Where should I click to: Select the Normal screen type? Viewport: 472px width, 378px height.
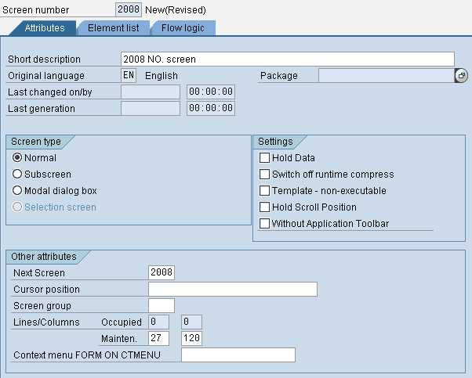tap(17, 158)
